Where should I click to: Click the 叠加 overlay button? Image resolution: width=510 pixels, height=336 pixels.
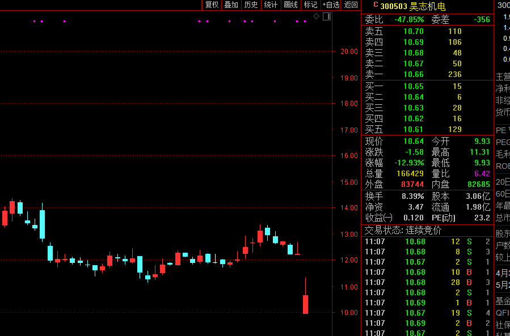(231, 5)
